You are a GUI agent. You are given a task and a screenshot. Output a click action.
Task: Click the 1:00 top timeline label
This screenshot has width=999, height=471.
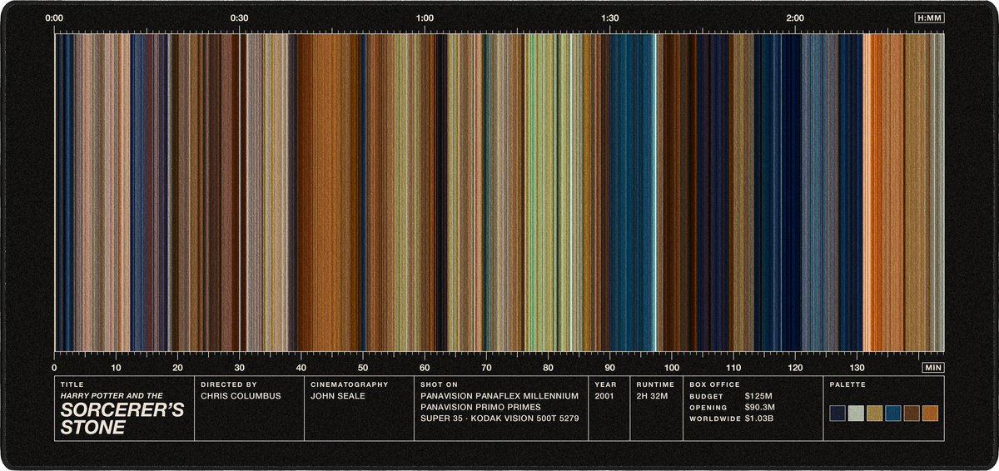click(425, 17)
